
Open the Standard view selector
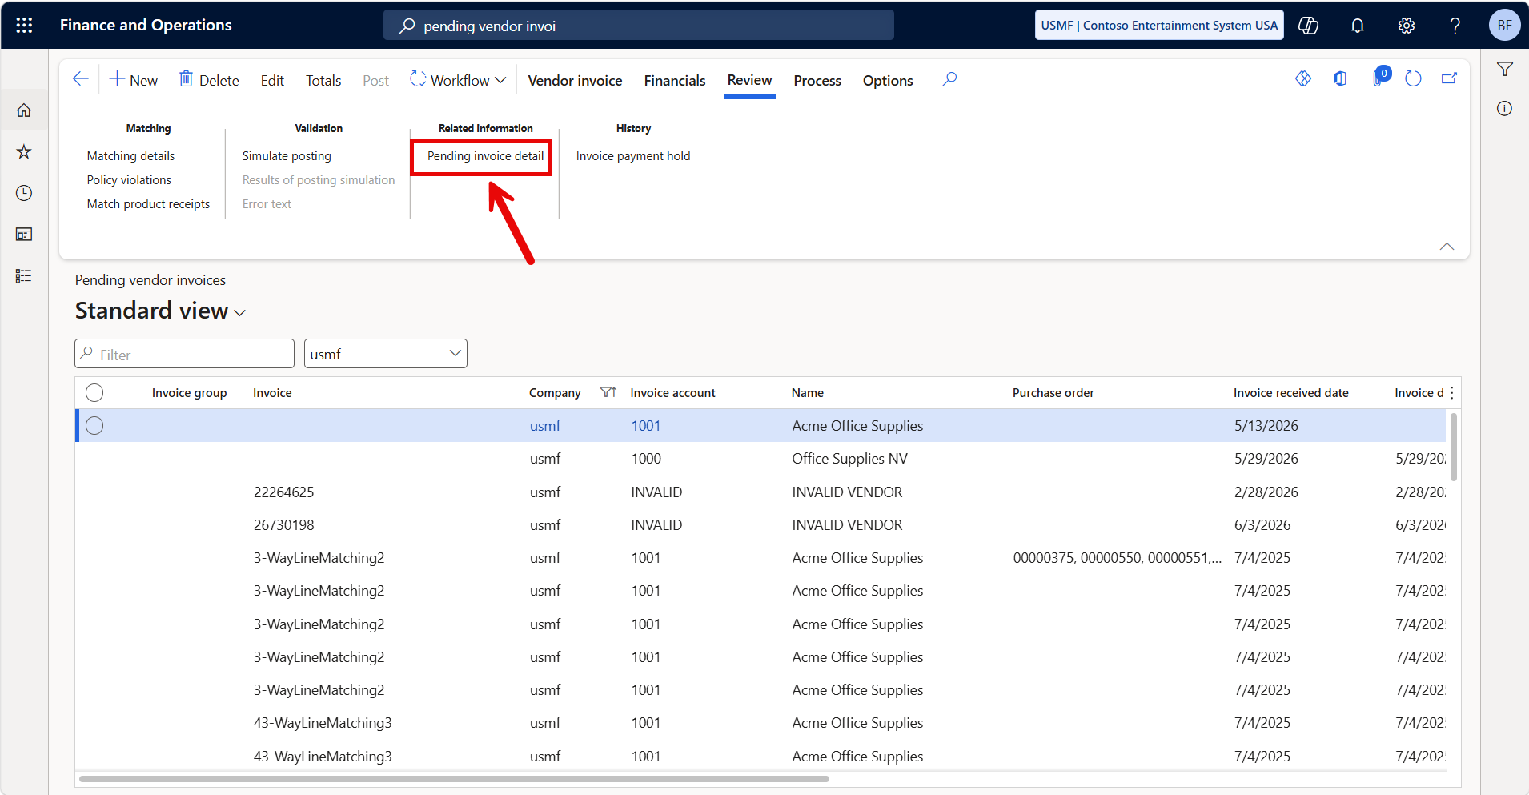point(160,311)
